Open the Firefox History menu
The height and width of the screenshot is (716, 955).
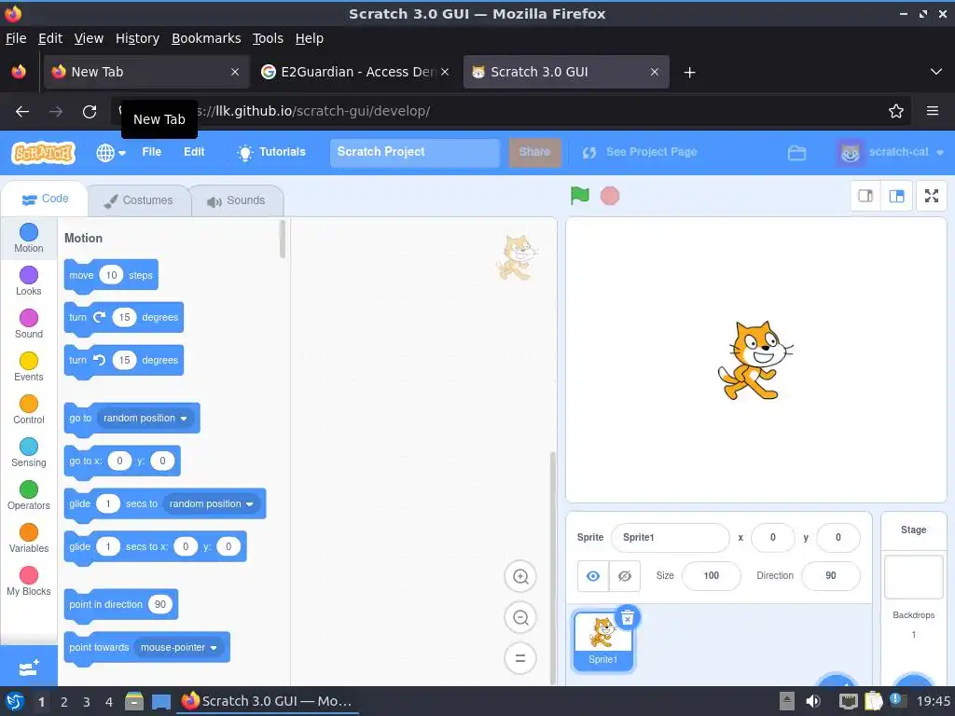tap(137, 38)
